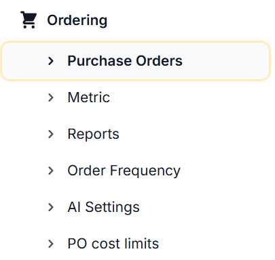The image size is (275, 260).
Task: Reveal Reports sub-items with its arrow icon
Action: pyautogui.click(x=51, y=134)
